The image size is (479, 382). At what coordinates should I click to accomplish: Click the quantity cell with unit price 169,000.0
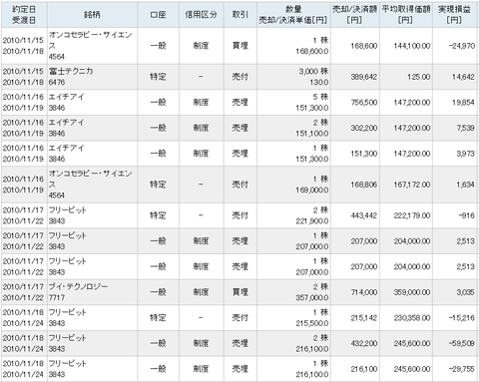coord(293,185)
